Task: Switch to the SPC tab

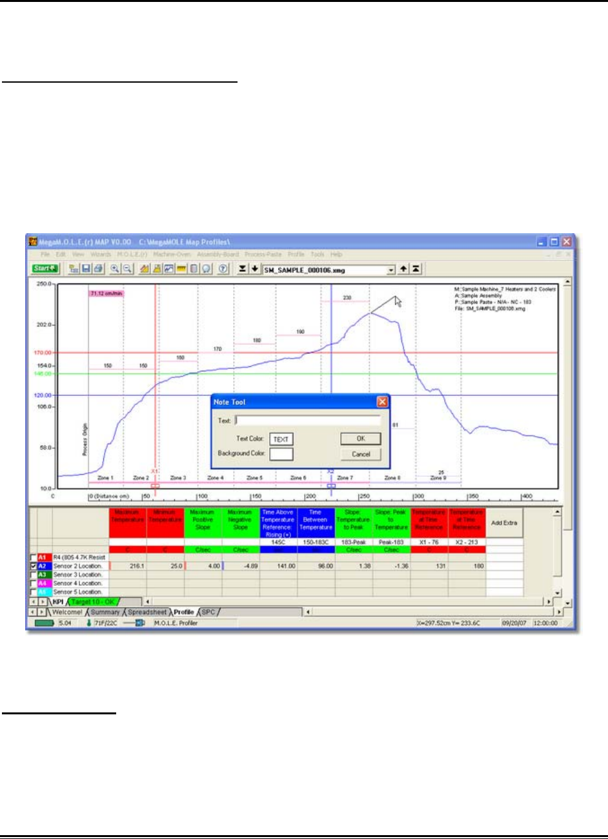Action: (x=208, y=612)
